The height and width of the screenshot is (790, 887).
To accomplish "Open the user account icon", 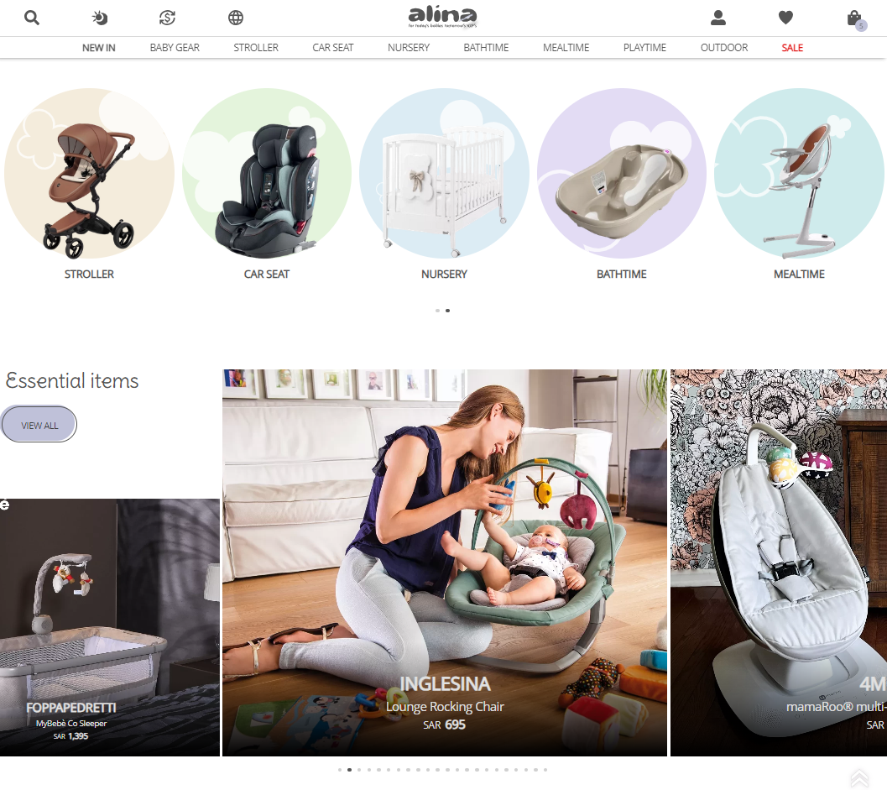I will (x=718, y=18).
